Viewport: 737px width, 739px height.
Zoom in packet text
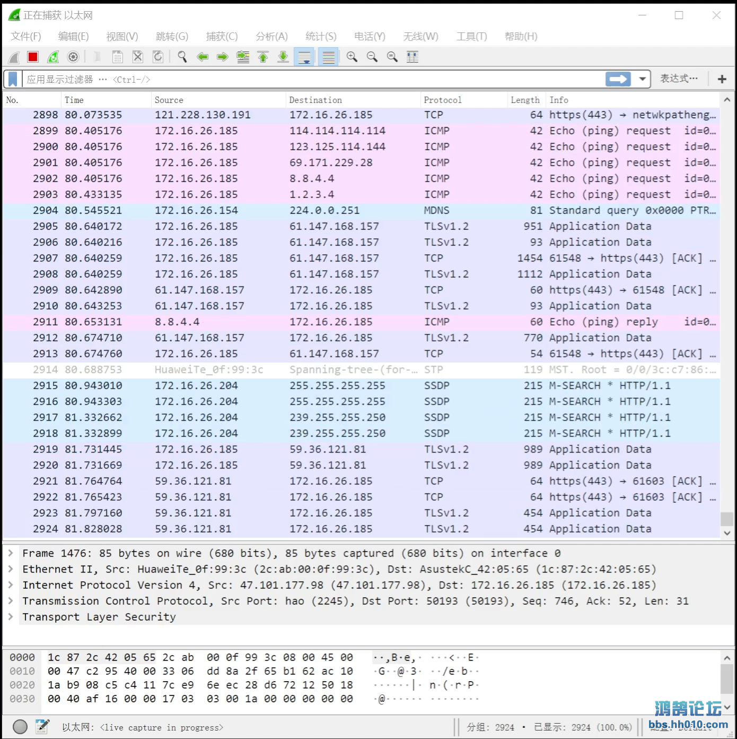click(x=352, y=57)
